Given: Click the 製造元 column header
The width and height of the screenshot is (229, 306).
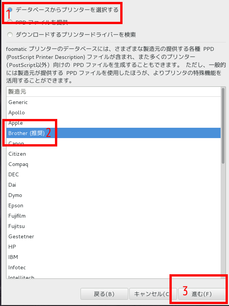Looking at the screenshot, I should pos(17,92).
